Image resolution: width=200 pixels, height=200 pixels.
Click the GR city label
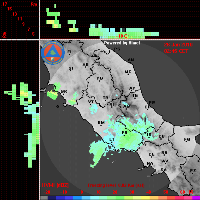64,92
